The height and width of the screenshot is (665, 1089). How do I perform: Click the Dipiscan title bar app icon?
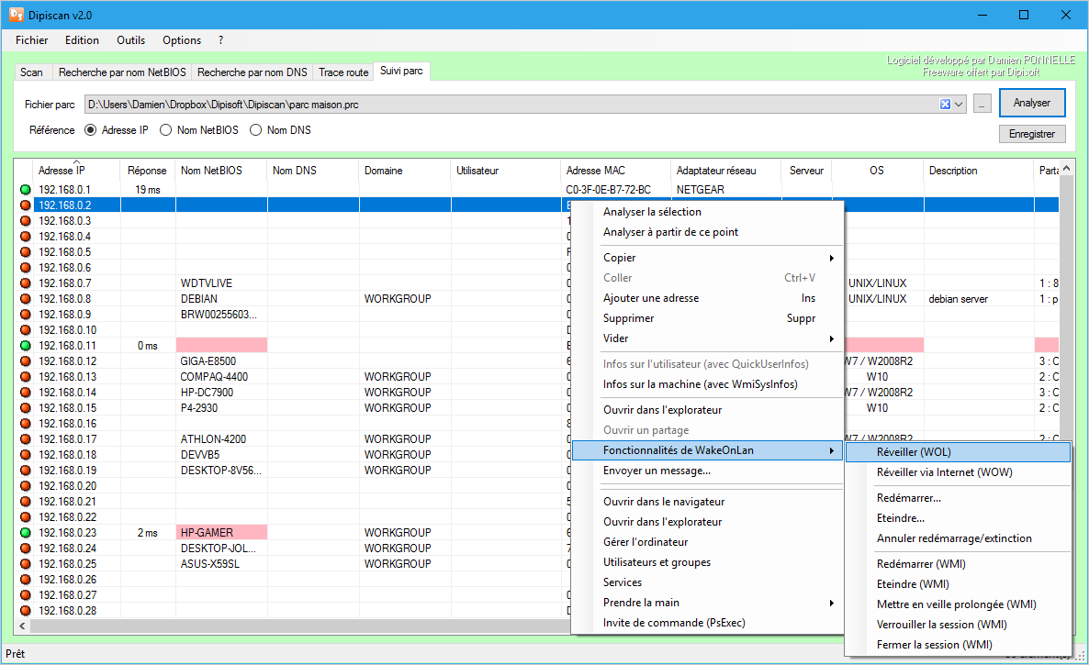16,15
